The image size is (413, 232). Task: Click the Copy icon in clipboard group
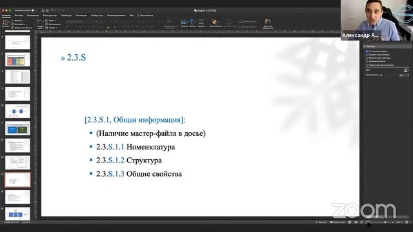tap(12, 24)
